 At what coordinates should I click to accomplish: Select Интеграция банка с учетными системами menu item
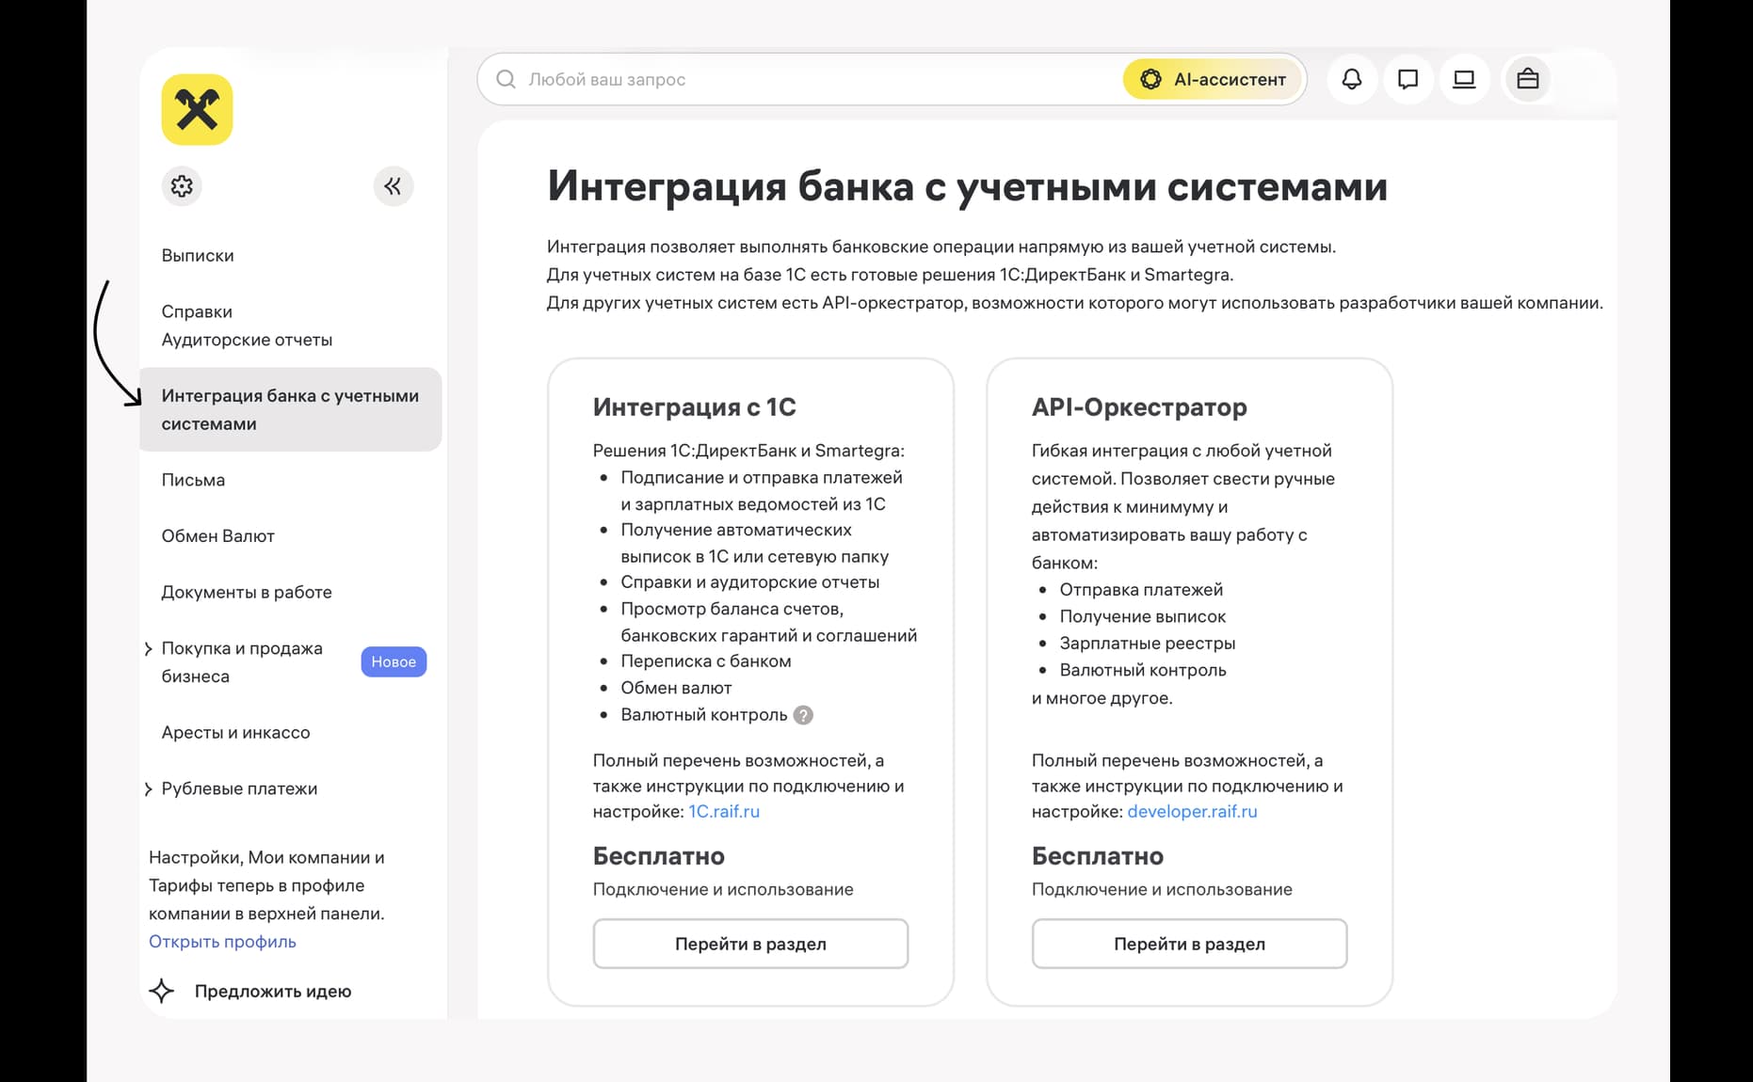290,409
